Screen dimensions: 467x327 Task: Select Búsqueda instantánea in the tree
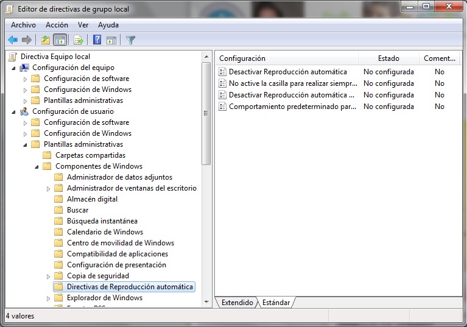[102, 221]
